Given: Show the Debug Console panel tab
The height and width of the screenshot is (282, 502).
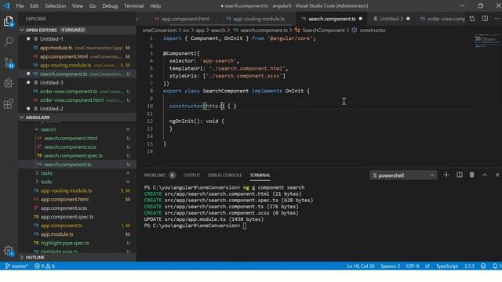Looking at the screenshot, I should pos(225,175).
